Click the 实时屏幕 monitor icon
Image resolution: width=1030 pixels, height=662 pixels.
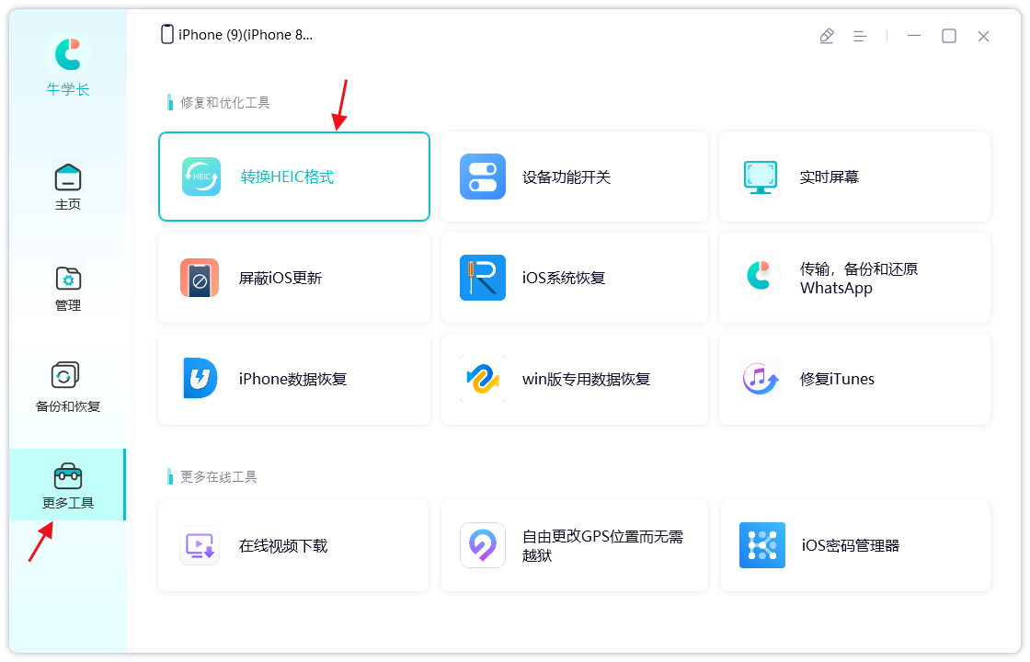pos(760,177)
